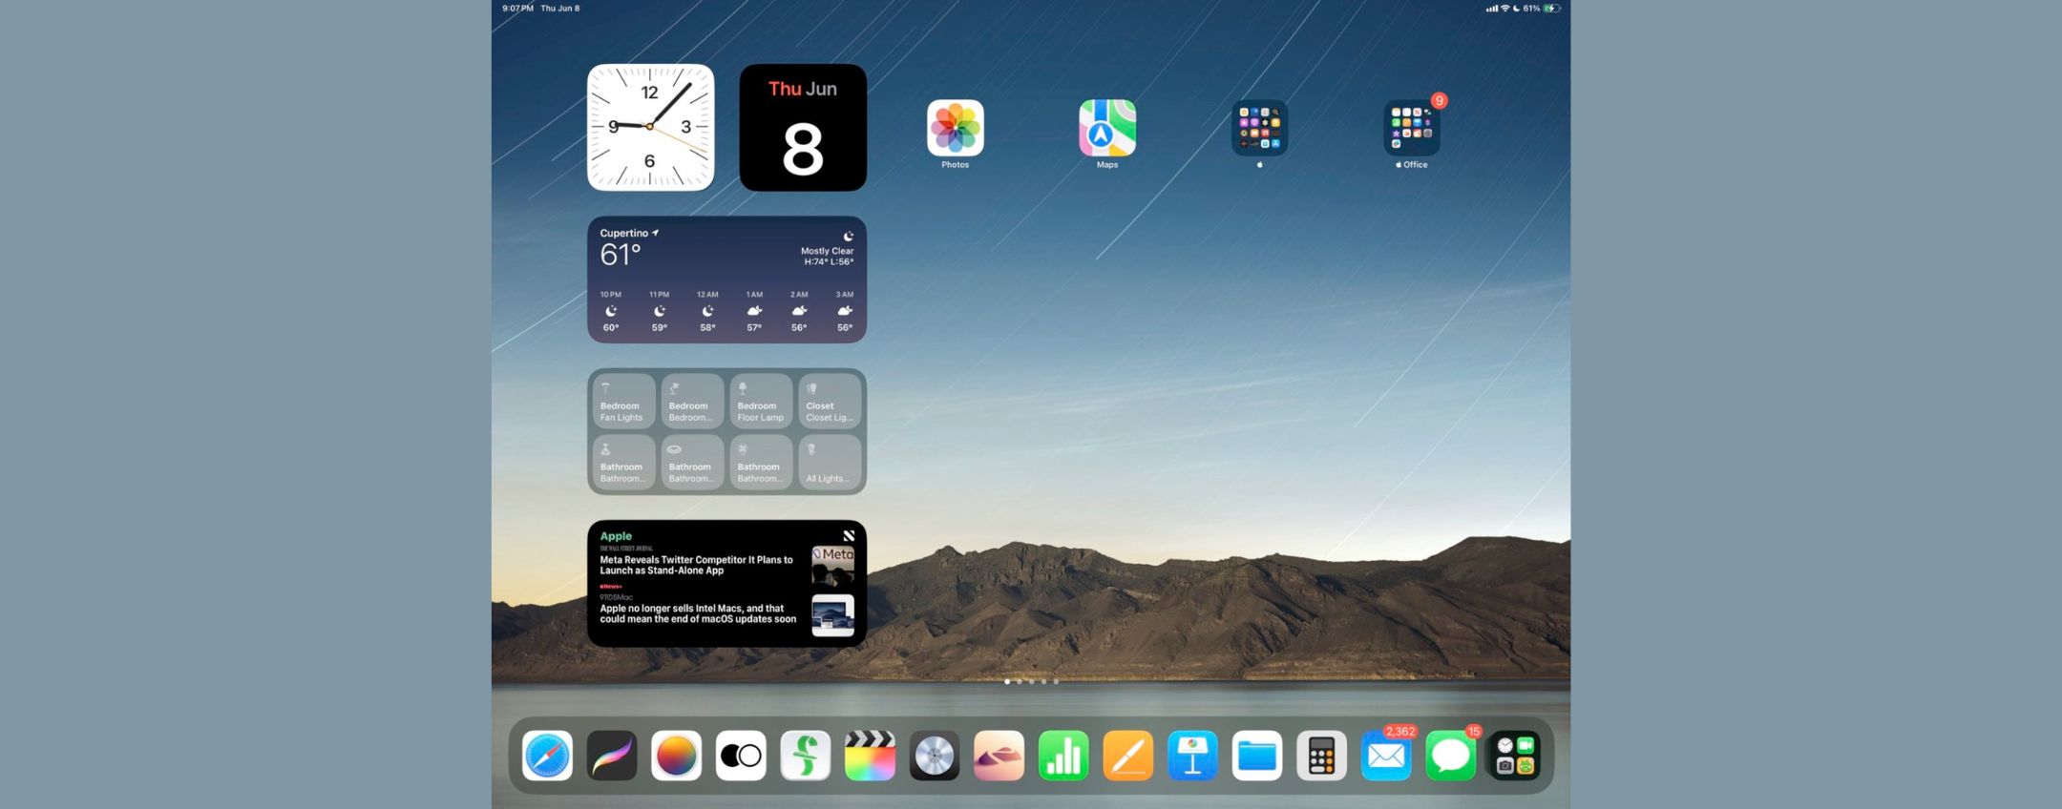Open Keynote from the dock
The width and height of the screenshot is (2062, 809).
1192,757
